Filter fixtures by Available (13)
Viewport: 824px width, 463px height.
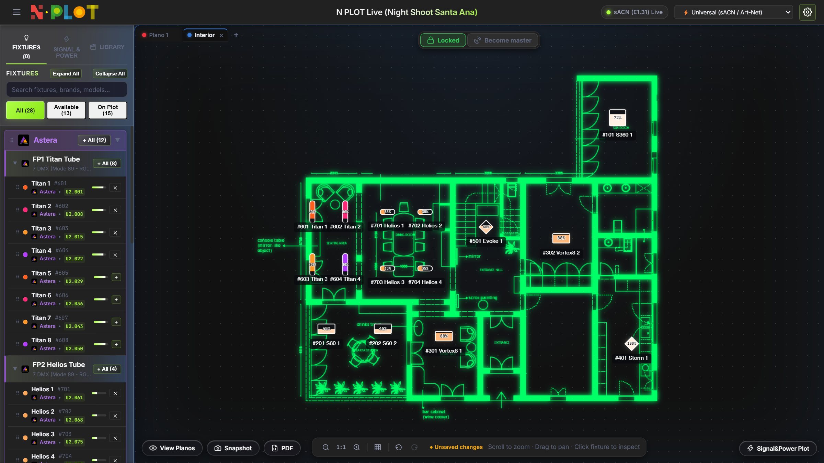pyautogui.click(x=66, y=110)
